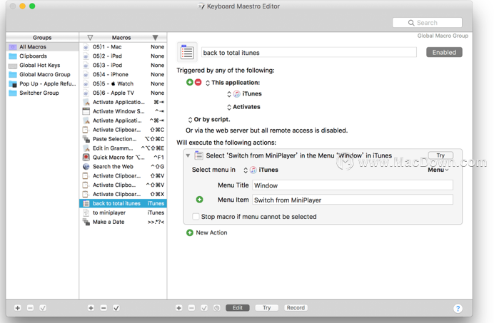The width and height of the screenshot is (494, 323).
Task: Select Clipboards group
Action: click(42, 56)
